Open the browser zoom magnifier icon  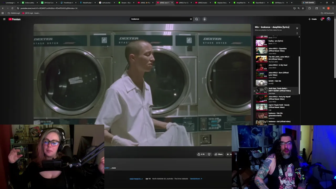pyautogui.click(x=298, y=8)
